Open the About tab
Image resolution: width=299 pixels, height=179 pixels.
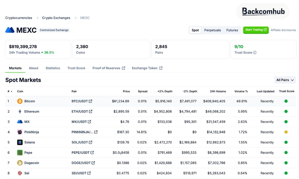pyautogui.click(x=33, y=68)
